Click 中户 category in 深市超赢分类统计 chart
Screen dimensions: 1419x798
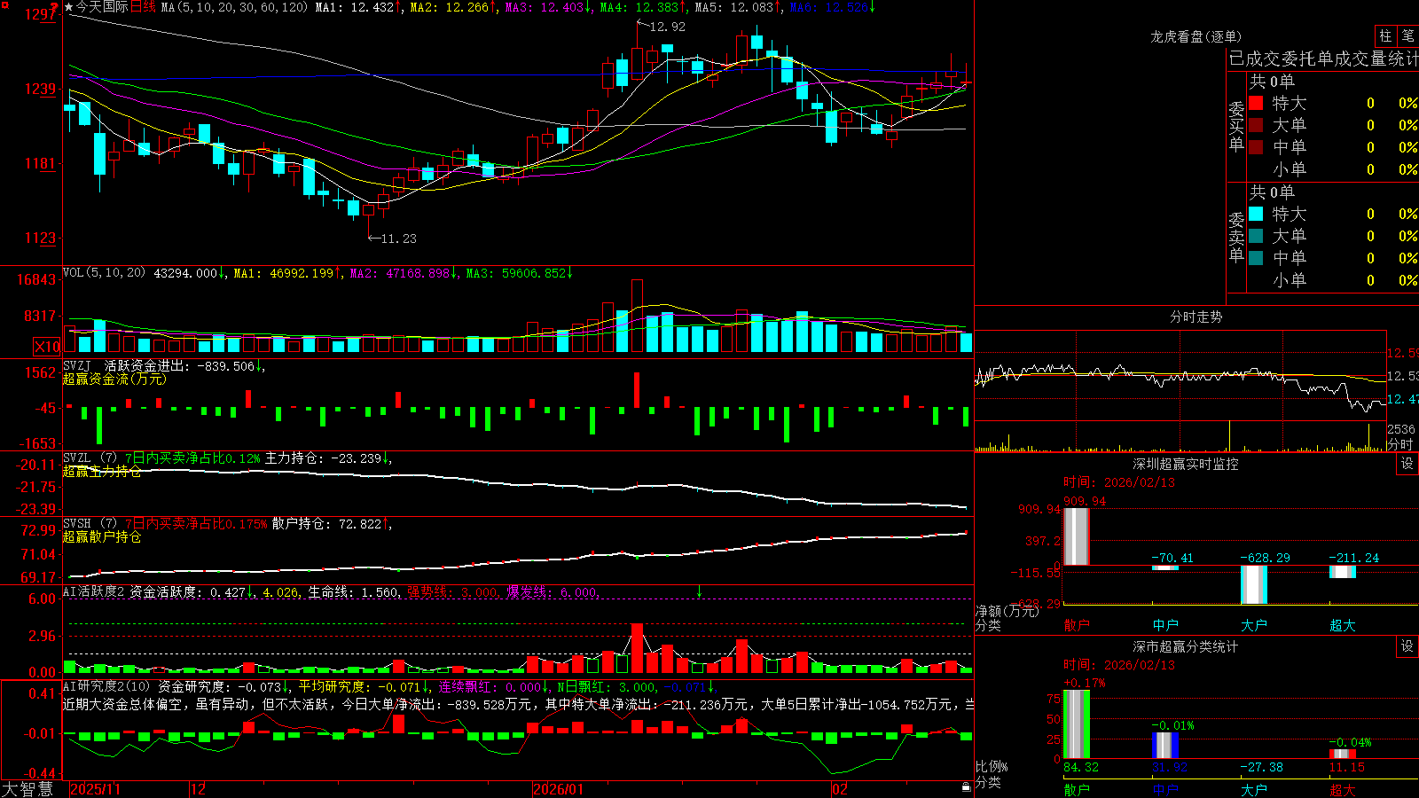click(1165, 789)
